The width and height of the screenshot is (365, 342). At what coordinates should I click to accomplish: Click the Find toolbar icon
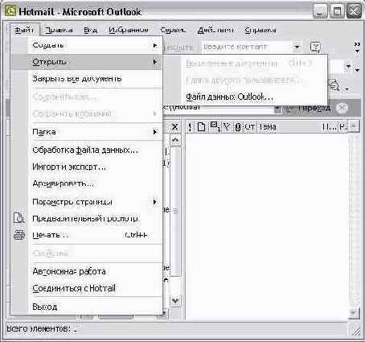pos(334,85)
